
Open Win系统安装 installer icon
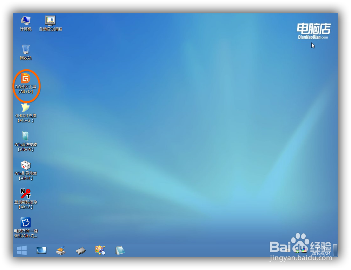click(26, 141)
